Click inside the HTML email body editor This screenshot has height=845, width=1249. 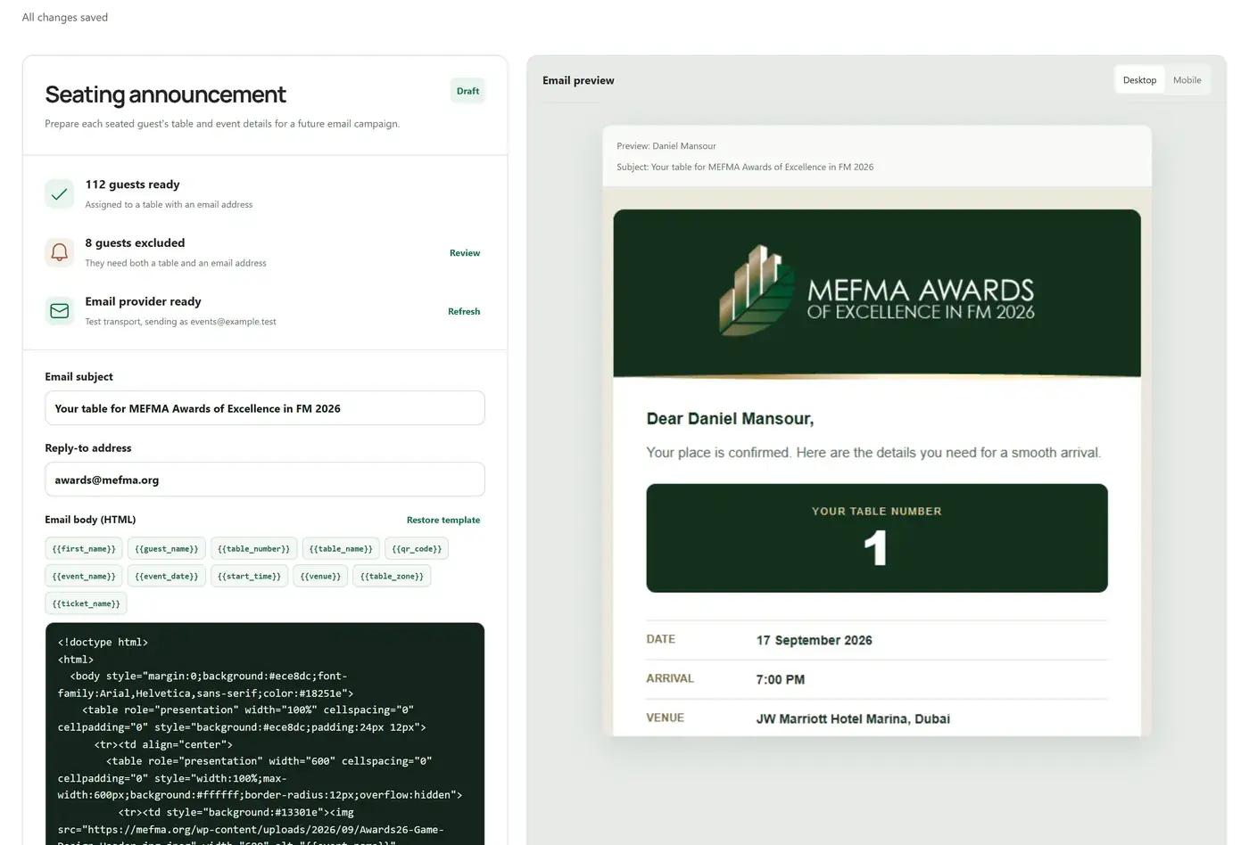(265, 734)
